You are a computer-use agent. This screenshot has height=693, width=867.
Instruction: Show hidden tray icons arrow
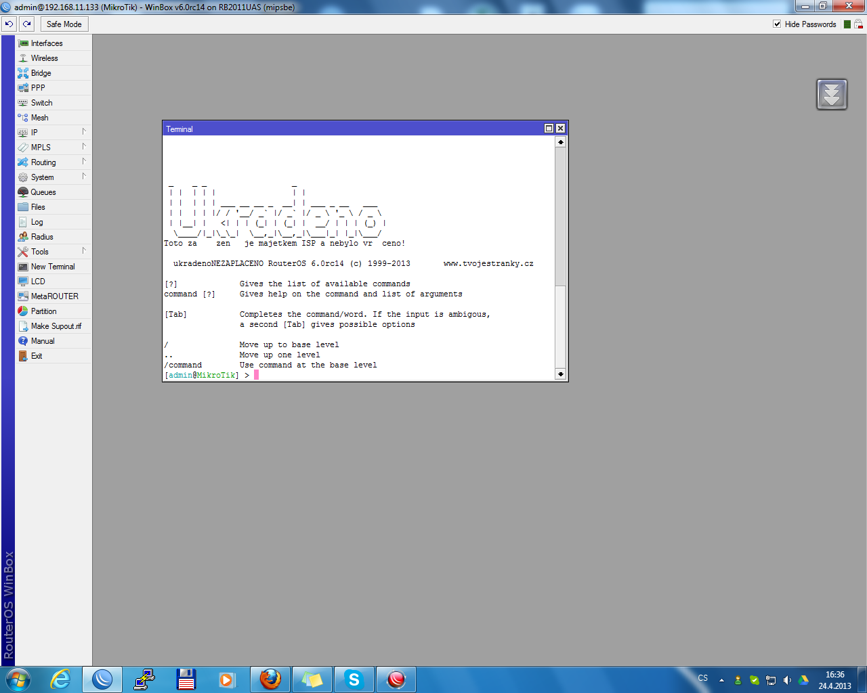coord(721,680)
